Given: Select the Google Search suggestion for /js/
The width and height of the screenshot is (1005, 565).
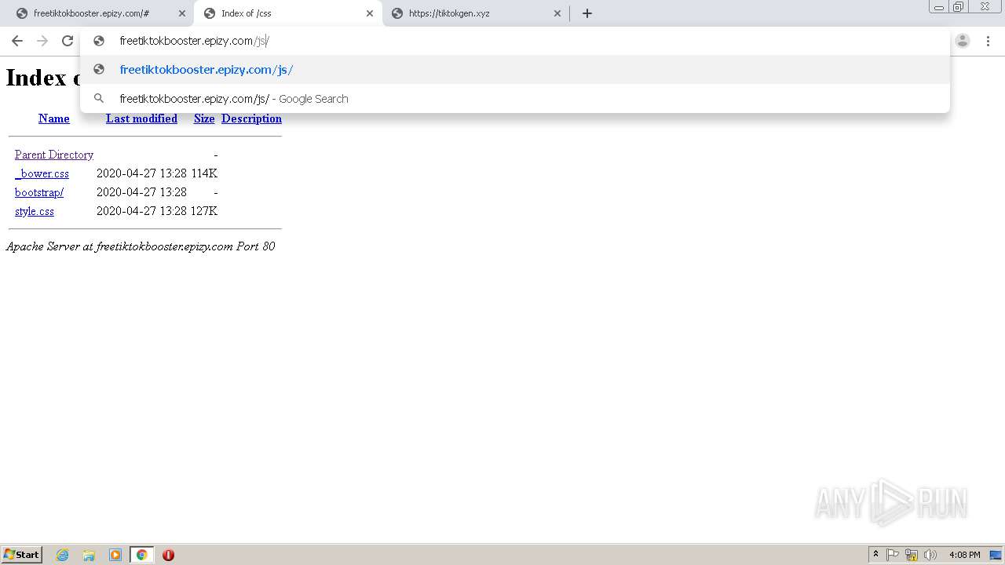Looking at the screenshot, I should point(515,99).
